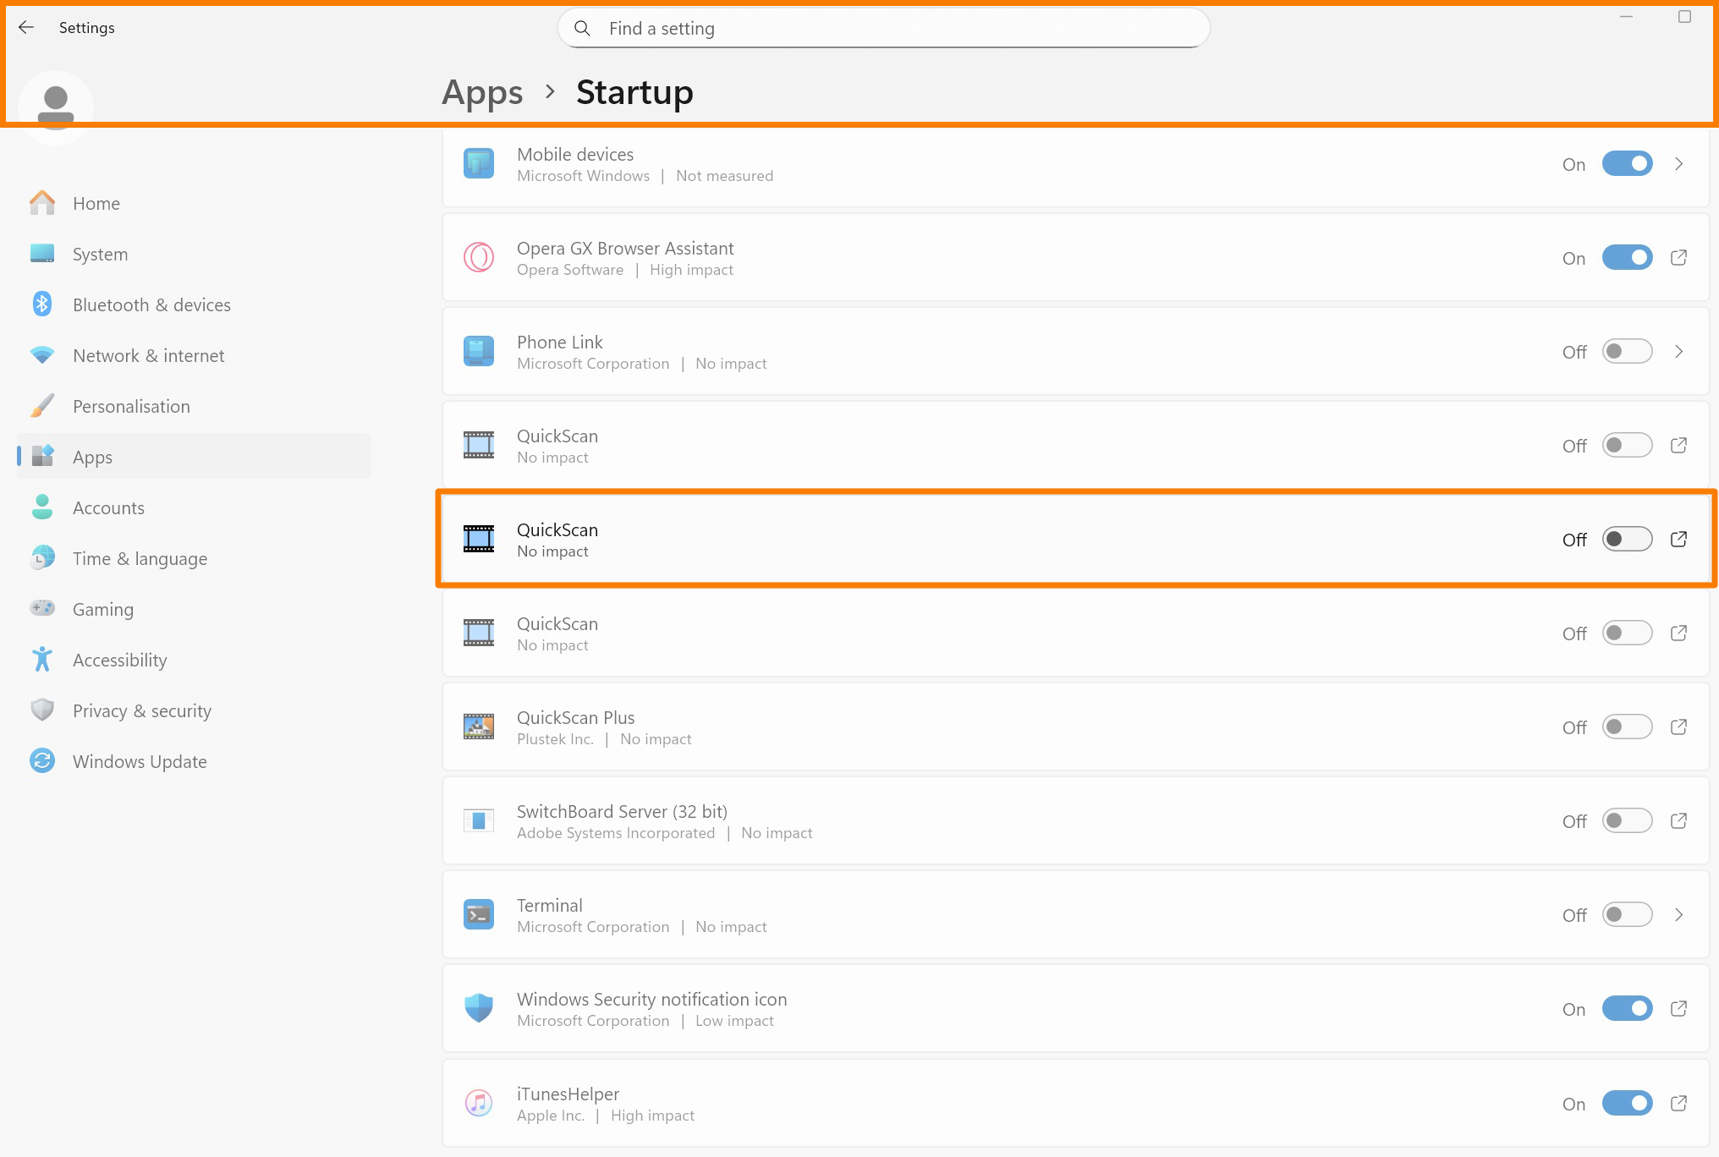The image size is (1719, 1157).
Task: Click the "Plustek Inc." publisher text
Action: click(x=555, y=739)
